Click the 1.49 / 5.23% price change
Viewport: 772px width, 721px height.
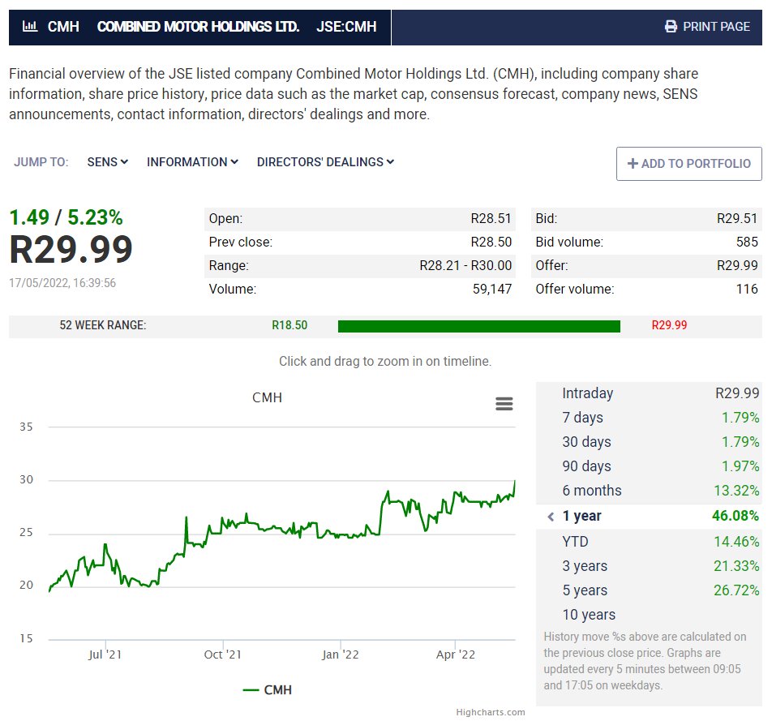[66, 217]
